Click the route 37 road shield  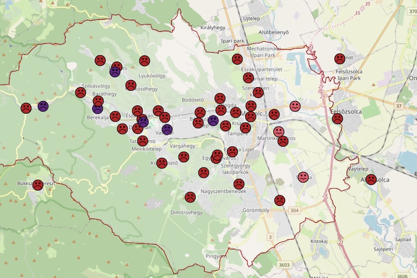[399, 106]
